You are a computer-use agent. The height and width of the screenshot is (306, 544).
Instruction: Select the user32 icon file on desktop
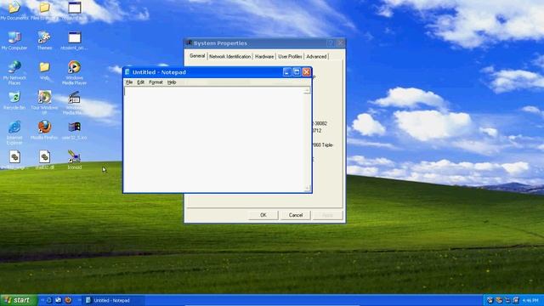click(x=74, y=130)
